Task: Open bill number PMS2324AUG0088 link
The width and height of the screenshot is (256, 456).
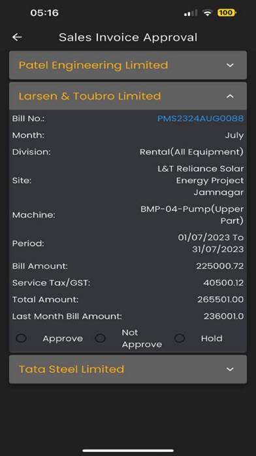Action: click(x=200, y=119)
